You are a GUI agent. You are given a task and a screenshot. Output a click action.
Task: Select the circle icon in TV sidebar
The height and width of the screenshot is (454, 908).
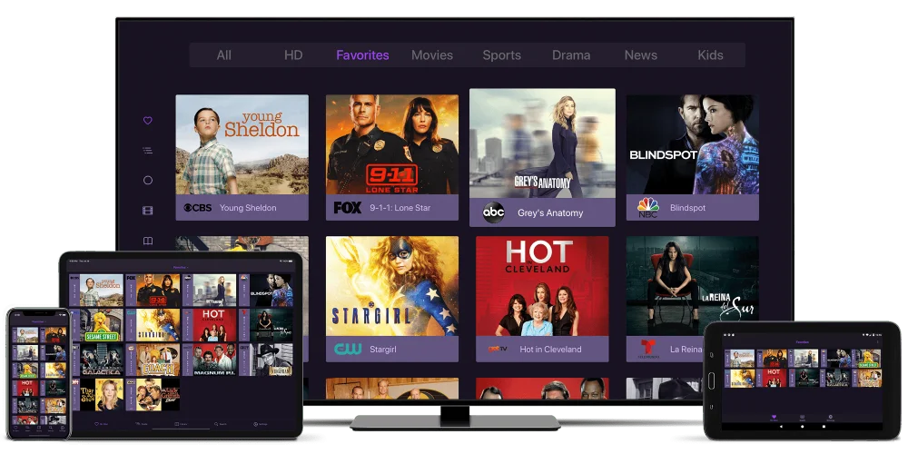coord(148,180)
